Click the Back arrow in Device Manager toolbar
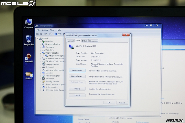Image resolution: width=185 pixels, height=123 pixels. coord(37,34)
